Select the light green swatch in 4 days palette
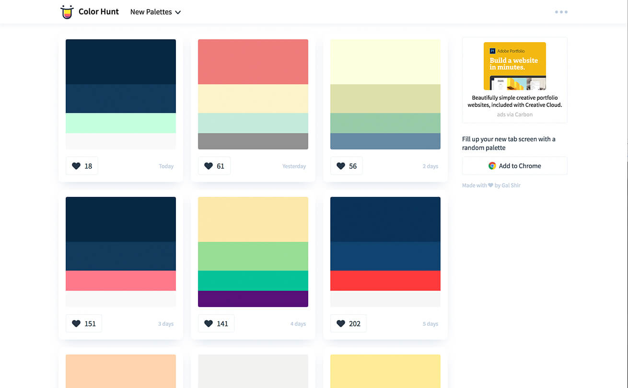 click(x=253, y=256)
